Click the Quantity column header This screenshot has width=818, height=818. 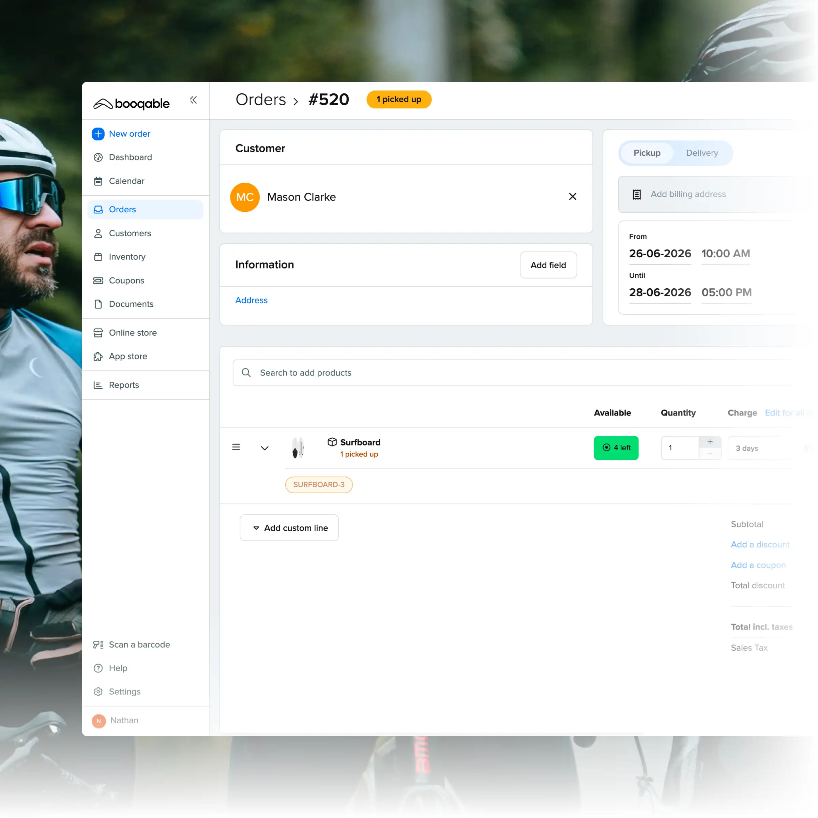click(x=678, y=413)
